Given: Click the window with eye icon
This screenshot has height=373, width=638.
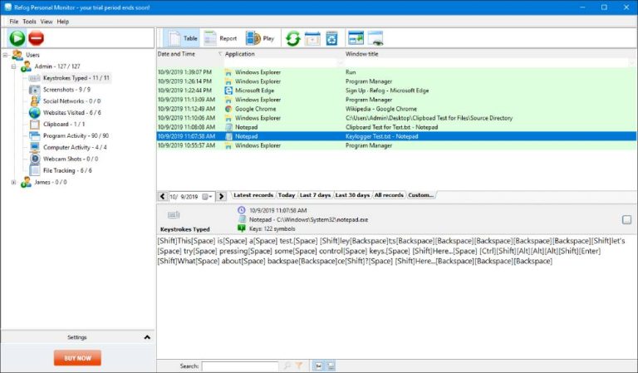Looking at the screenshot, I should point(375,38).
